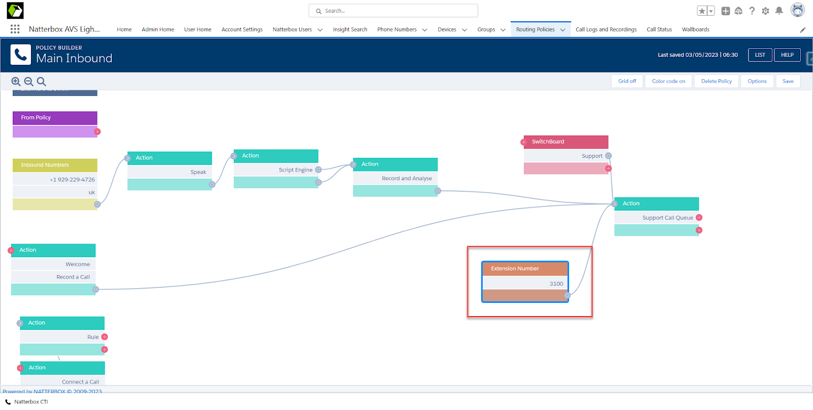The image size is (813, 410).
Task: Click the company logo icon
Action: (15, 11)
